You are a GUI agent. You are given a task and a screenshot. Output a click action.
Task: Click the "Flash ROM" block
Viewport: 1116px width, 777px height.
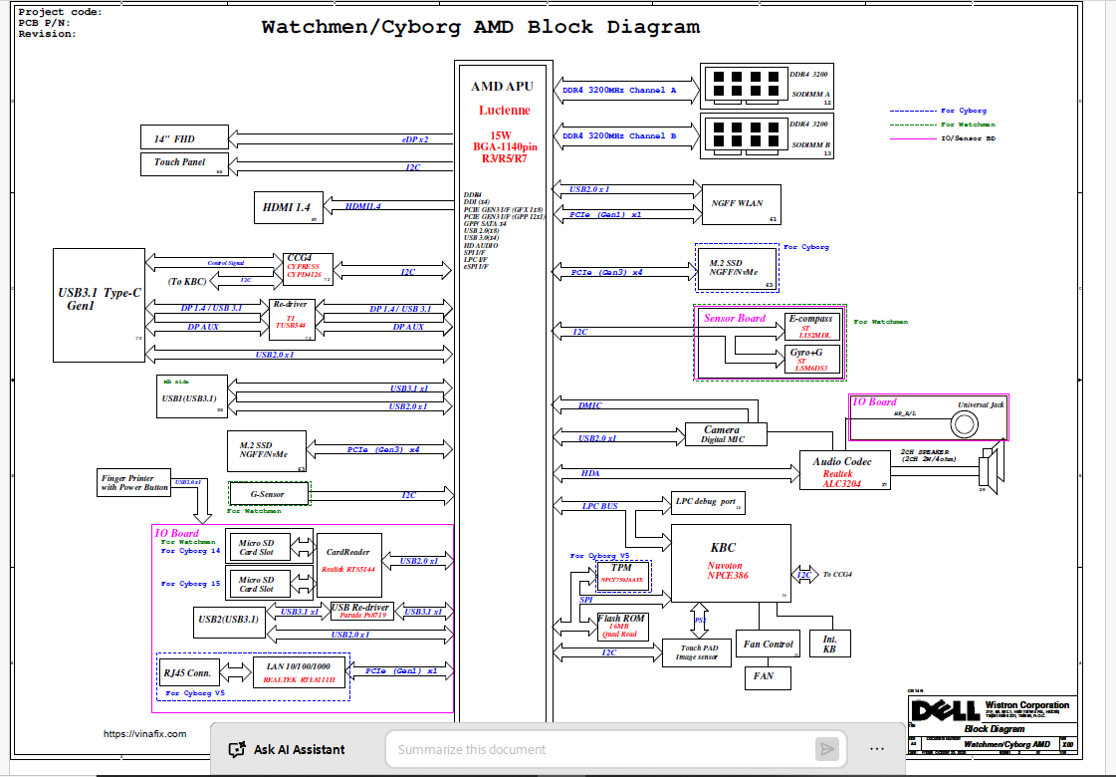point(623,628)
